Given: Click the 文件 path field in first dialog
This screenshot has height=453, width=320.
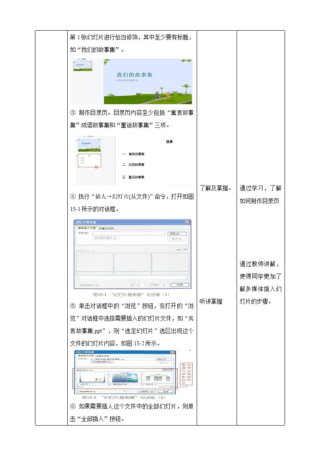Looking at the screenshot, I should pos(129,233).
